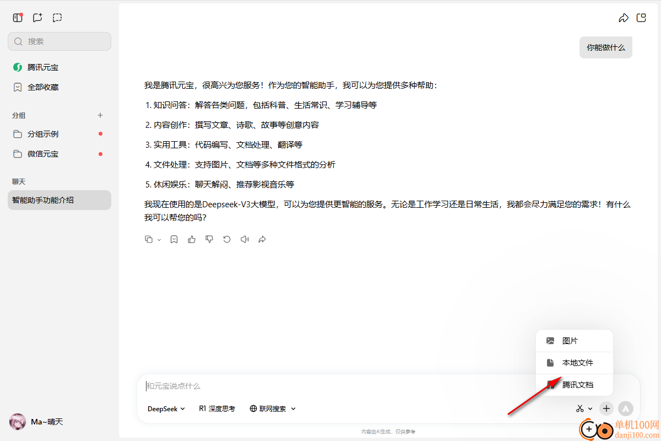Choose 图片 from the upload menu
661x441 pixels.
[x=575, y=341]
